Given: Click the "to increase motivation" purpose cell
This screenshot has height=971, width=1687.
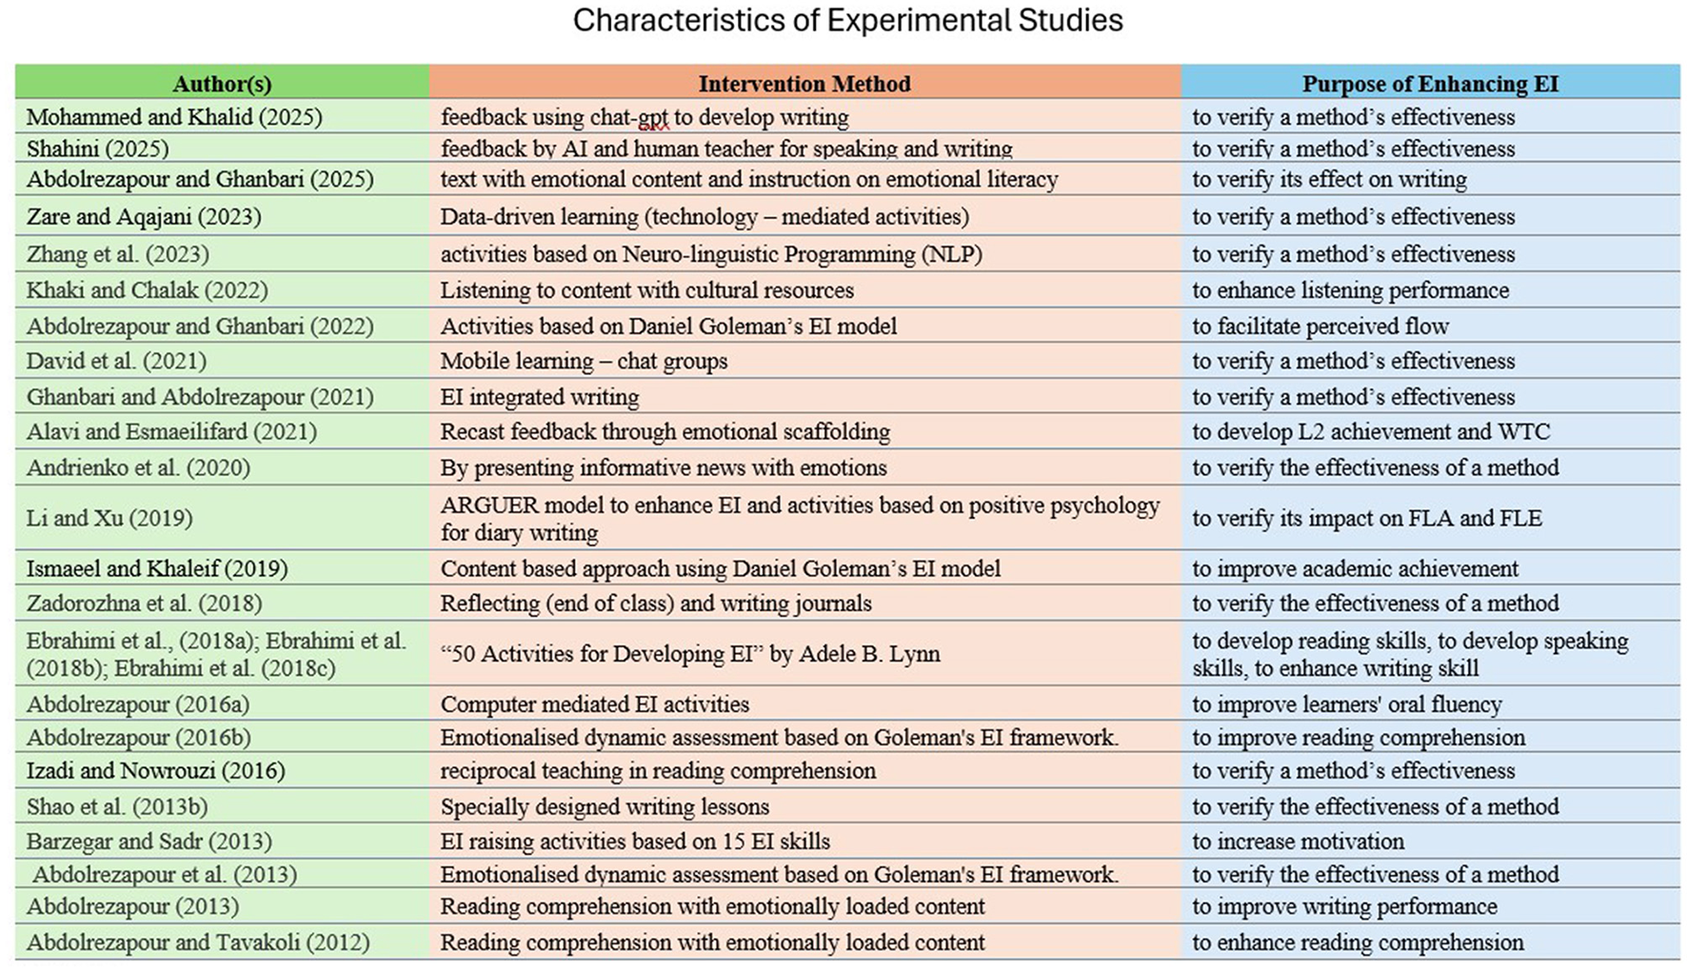Looking at the screenshot, I should click(x=1298, y=842).
